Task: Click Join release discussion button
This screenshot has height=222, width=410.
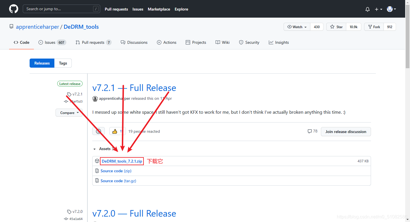Action: tap(346, 132)
